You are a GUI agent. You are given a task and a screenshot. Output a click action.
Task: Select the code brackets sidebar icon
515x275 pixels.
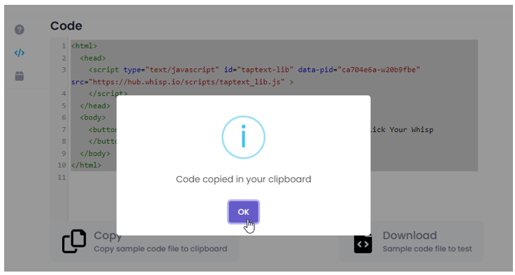point(19,53)
